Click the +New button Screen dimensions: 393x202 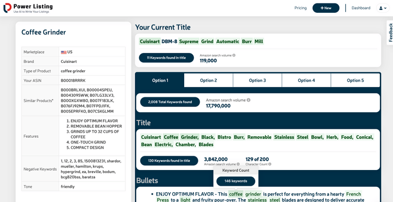(x=326, y=8)
